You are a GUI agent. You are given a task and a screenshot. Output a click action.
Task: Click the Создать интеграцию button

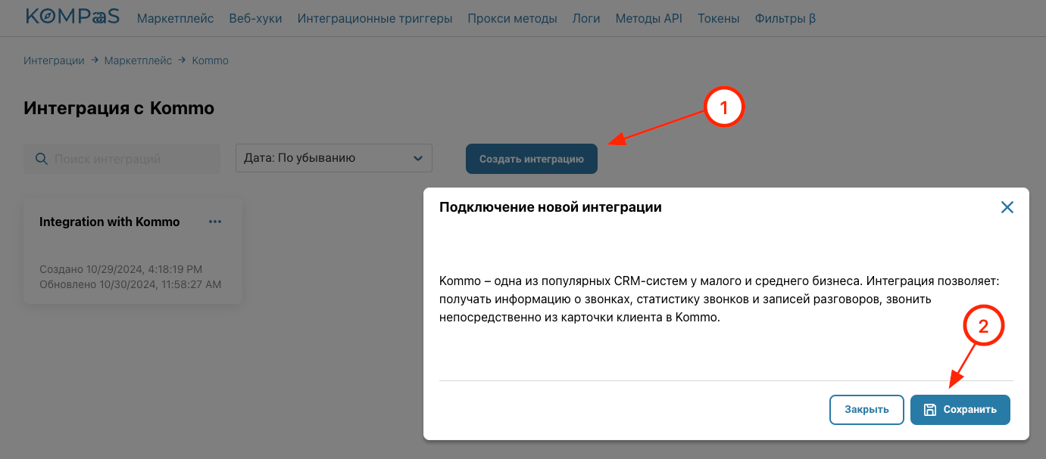click(x=531, y=159)
